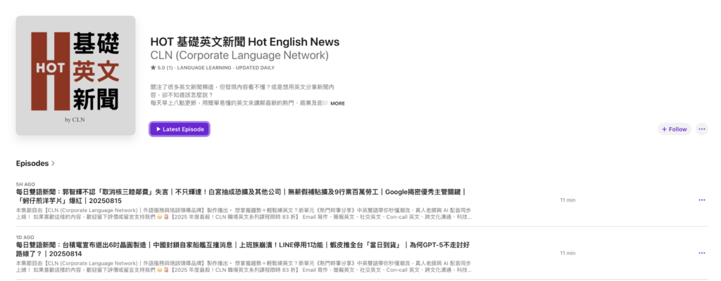
Task: Click the 11 min duration of 20250815 episode
Action: pyautogui.click(x=568, y=200)
